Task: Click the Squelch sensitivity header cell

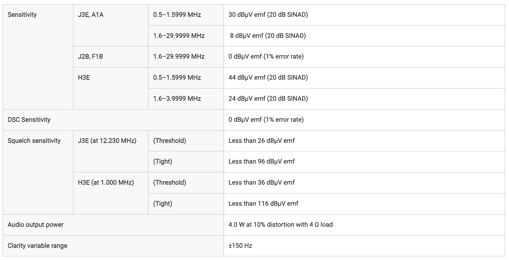Action: coord(38,172)
